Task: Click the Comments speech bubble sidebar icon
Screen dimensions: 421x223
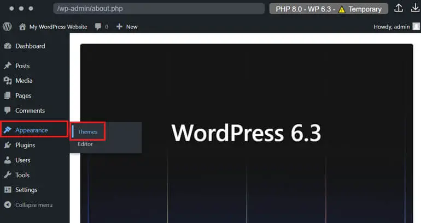Action: point(8,110)
